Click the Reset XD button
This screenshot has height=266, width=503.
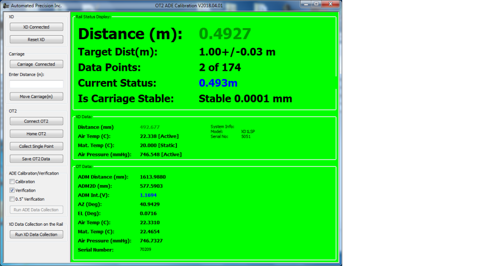(36, 39)
